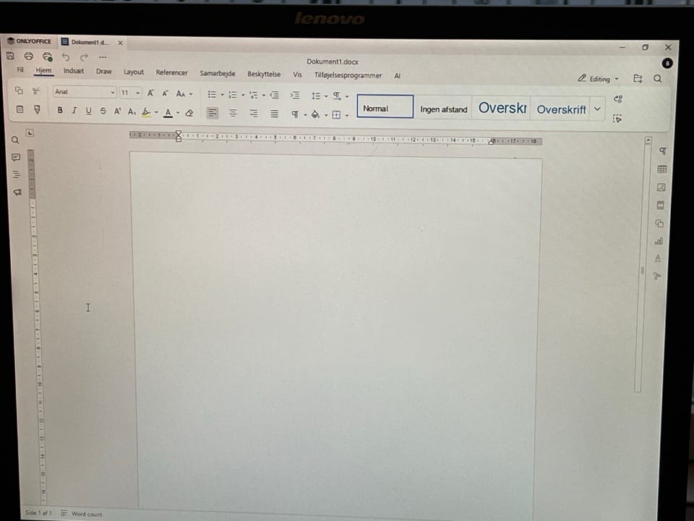Undo the last action
Viewport: 694px width, 521px height.
point(66,57)
